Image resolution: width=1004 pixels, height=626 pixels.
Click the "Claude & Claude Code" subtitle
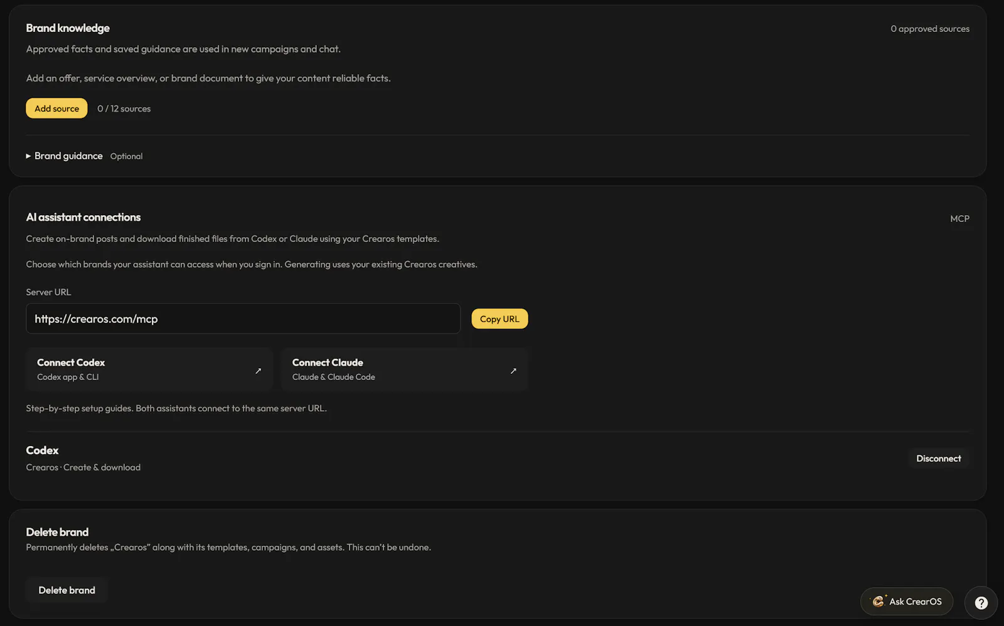pos(334,377)
